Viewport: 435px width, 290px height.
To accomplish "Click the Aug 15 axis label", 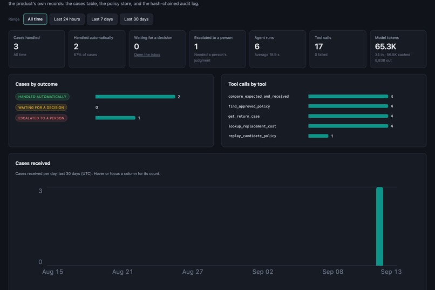I will [x=52, y=272].
